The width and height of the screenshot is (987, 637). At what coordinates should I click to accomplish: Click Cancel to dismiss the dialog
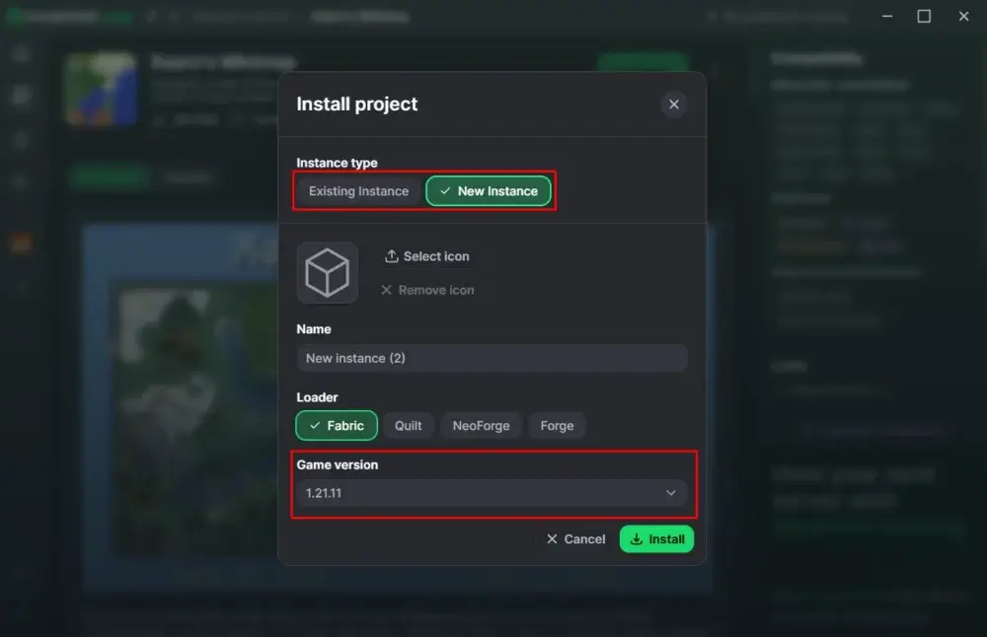coord(575,538)
